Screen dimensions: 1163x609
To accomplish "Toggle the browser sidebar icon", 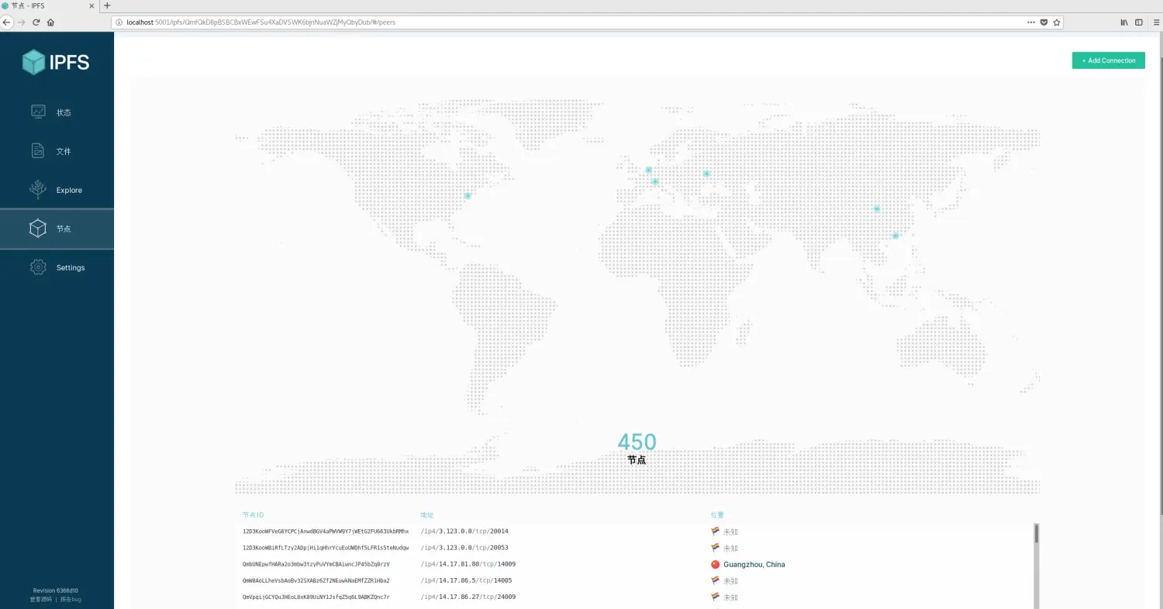I will (1139, 22).
